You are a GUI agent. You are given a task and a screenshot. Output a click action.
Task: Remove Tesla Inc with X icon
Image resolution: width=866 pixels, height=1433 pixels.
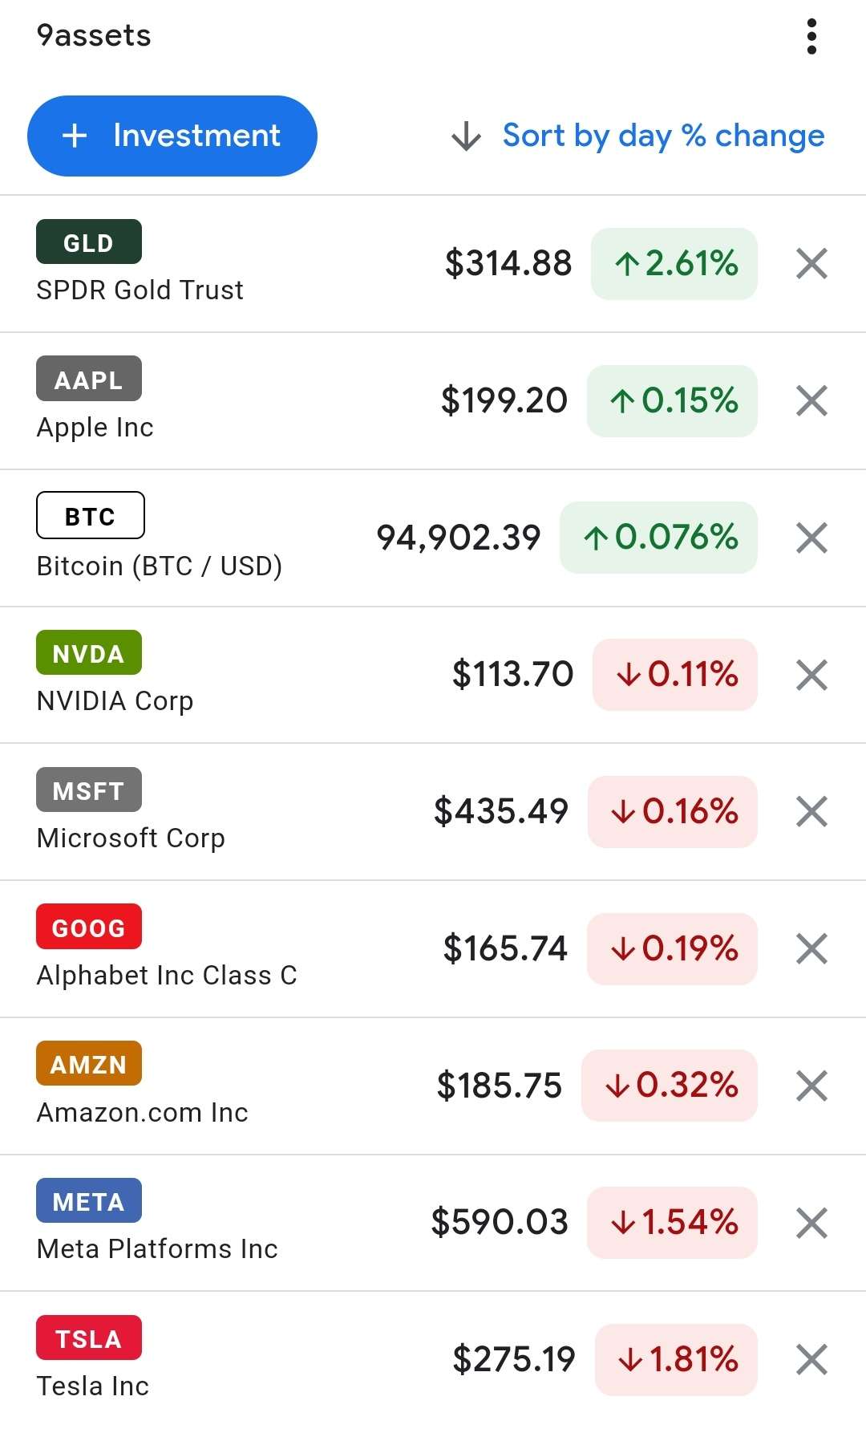(x=811, y=1360)
